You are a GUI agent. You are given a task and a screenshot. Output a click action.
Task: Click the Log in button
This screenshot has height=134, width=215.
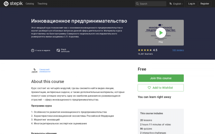[192, 4]
